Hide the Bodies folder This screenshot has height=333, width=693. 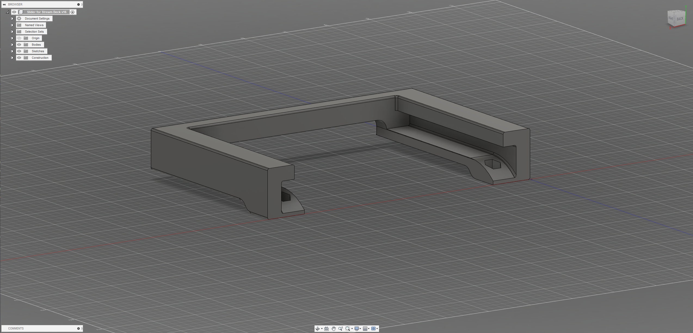click(19, 44)
